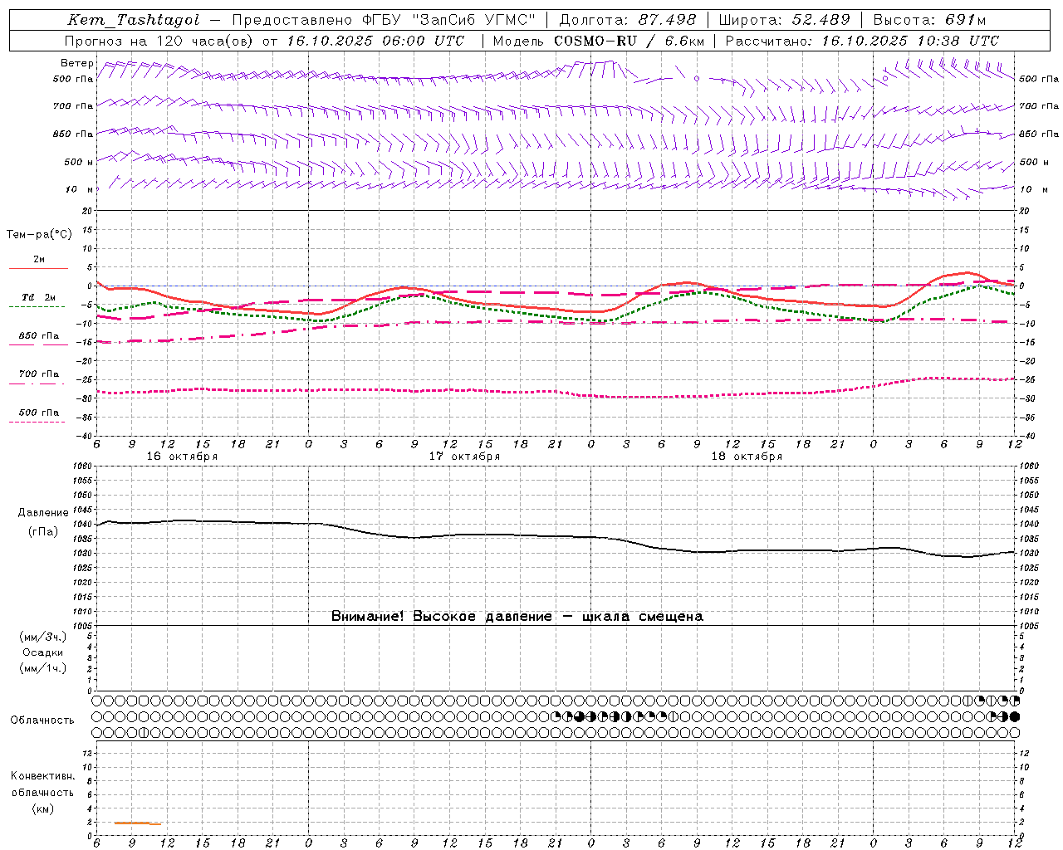1063x850 pixels.
Task: Click the 'Конвективн.' convective cloud label
Action: tap(42, 776)
